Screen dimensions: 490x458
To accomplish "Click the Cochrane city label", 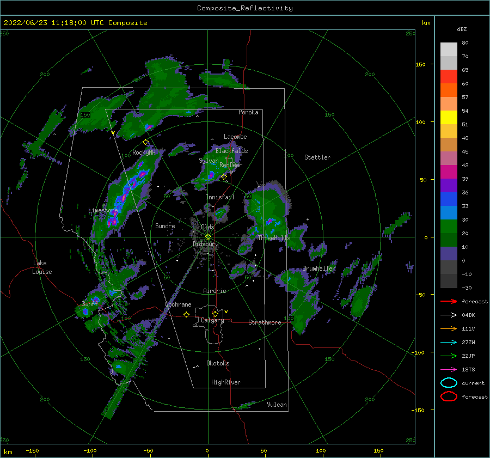I will tap(178, 304).
